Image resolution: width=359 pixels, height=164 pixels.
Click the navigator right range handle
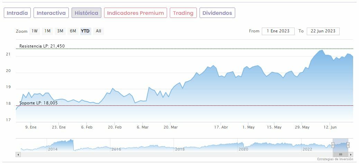(348, 145)
